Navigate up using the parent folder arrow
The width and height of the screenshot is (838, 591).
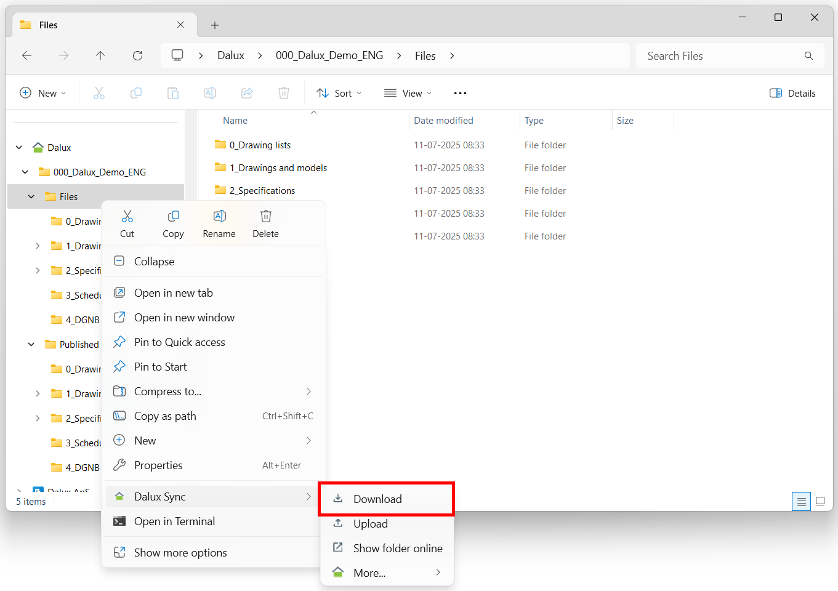100,55
